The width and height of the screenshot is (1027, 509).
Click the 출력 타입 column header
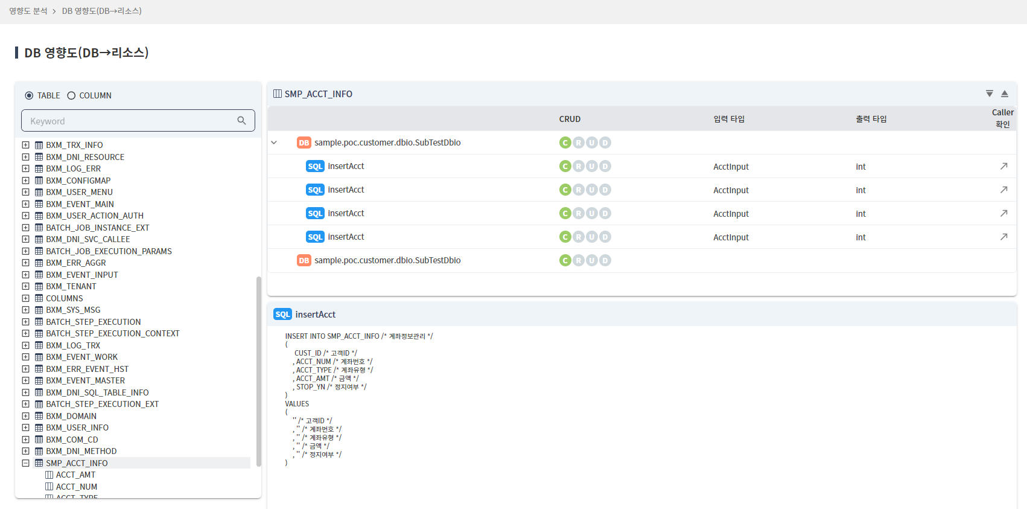point(871,119)
